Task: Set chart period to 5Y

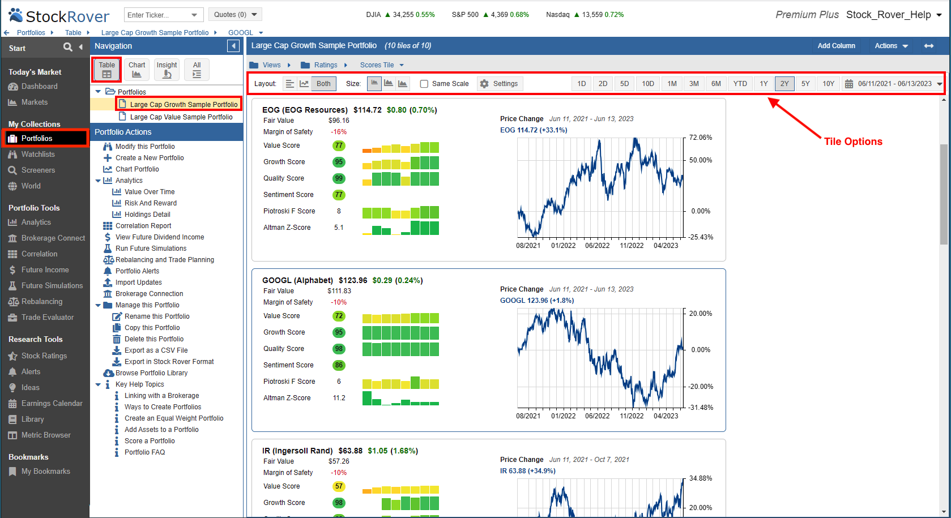Action: click(x=805, y=84)
